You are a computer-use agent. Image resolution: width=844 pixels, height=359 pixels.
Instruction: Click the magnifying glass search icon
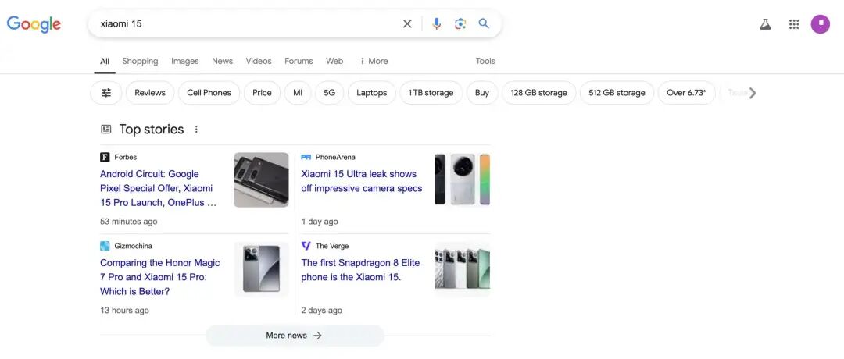click(484, 23)
